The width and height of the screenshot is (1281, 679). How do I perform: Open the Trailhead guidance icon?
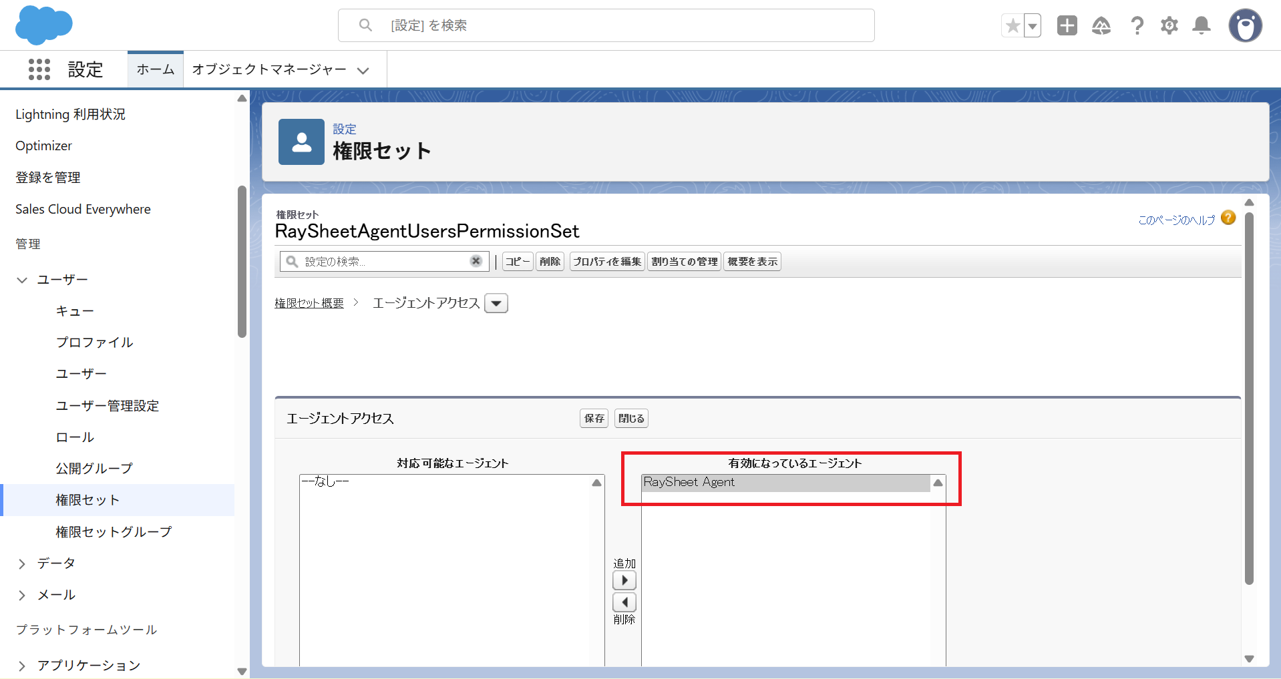[1101, 26]
